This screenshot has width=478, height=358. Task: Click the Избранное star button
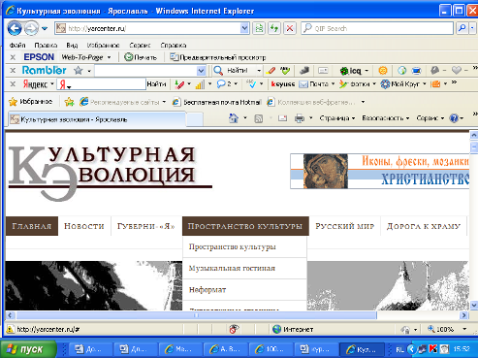tap(31, 102)
